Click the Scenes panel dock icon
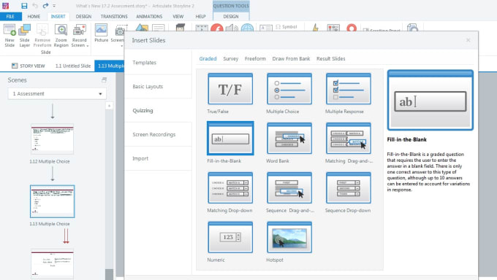The image size is (497, 280). click(x=104, y=80)
